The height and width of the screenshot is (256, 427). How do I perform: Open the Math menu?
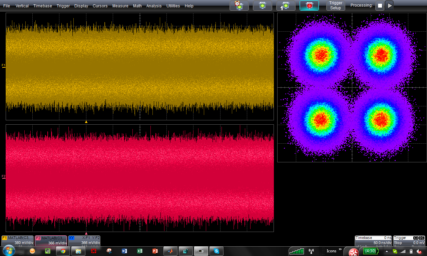pos(137,6)
